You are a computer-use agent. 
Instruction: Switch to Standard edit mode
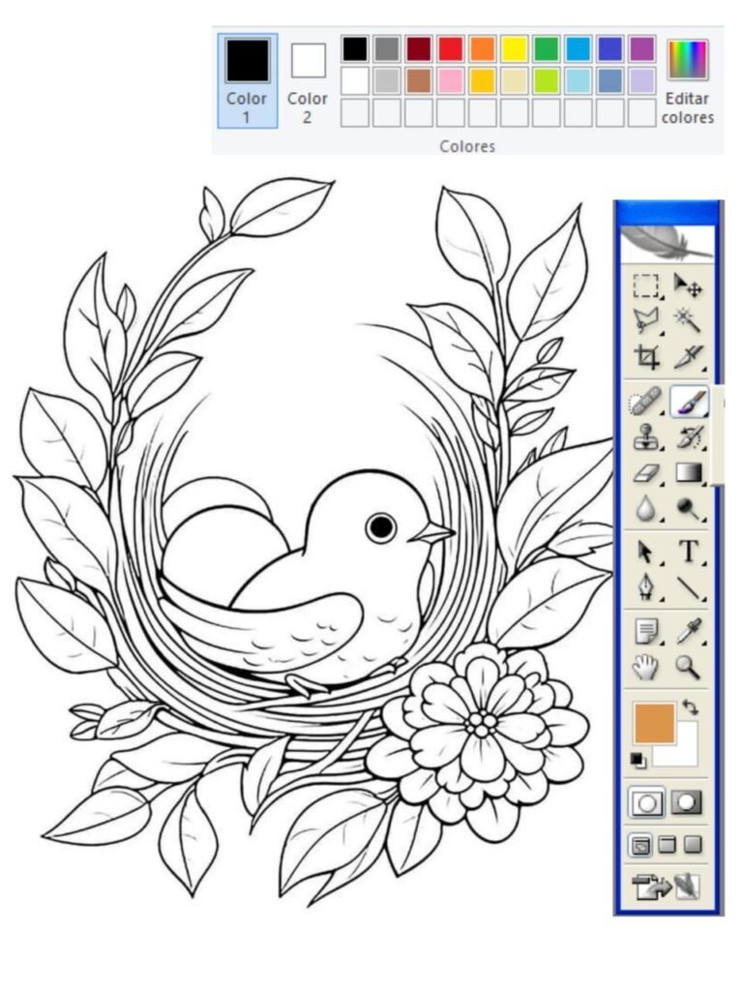pos(646,803)
